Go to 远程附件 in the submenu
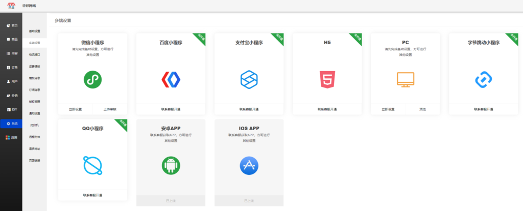The height and width of the screenshot is (211, 523). pyautogui.click(x=34, y=137)
